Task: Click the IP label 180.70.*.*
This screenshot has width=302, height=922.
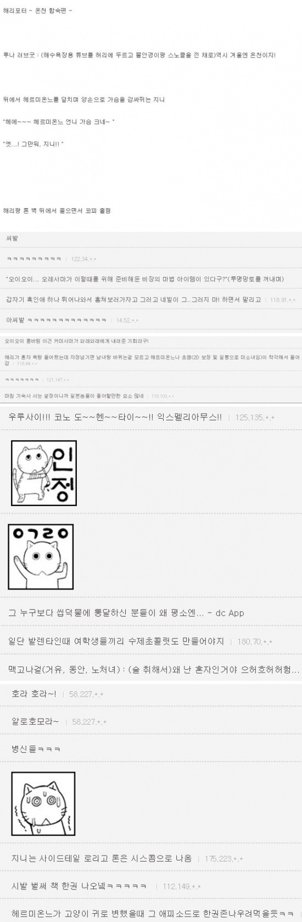Action: [x=255, y=642]
